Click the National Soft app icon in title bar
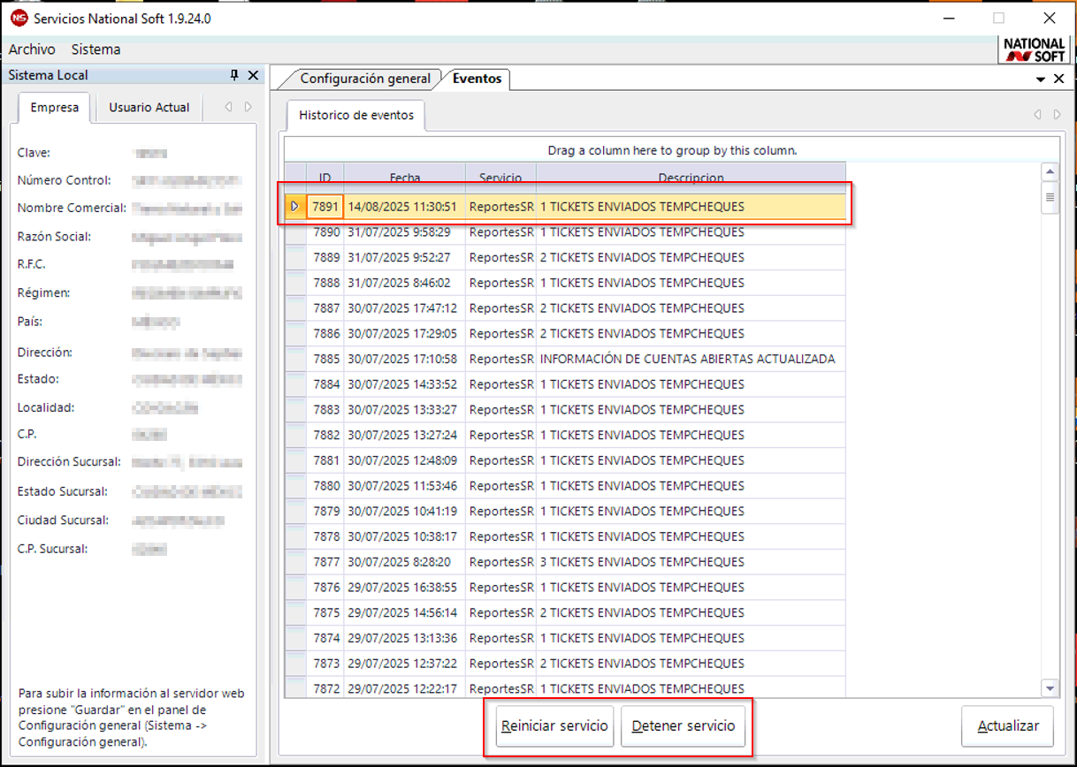This screenshot has height=767, width=1077. point(18,19)
